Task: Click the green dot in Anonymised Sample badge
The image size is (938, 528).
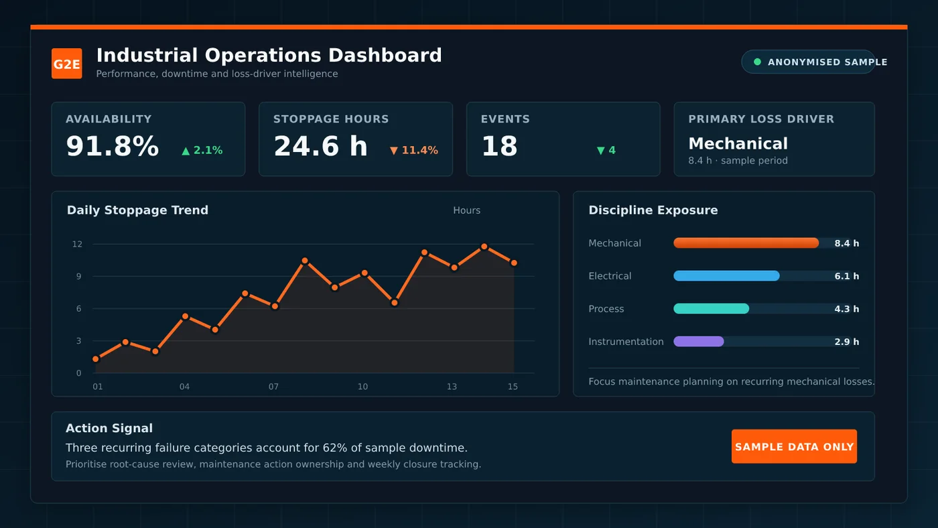Action: click(758, 62)
